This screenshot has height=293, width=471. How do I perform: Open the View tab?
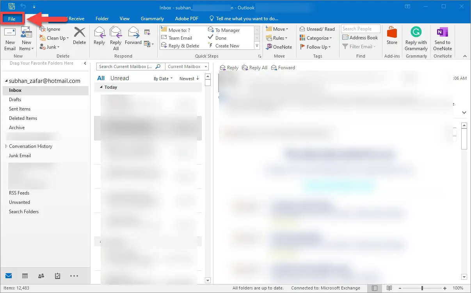(124, 18)
